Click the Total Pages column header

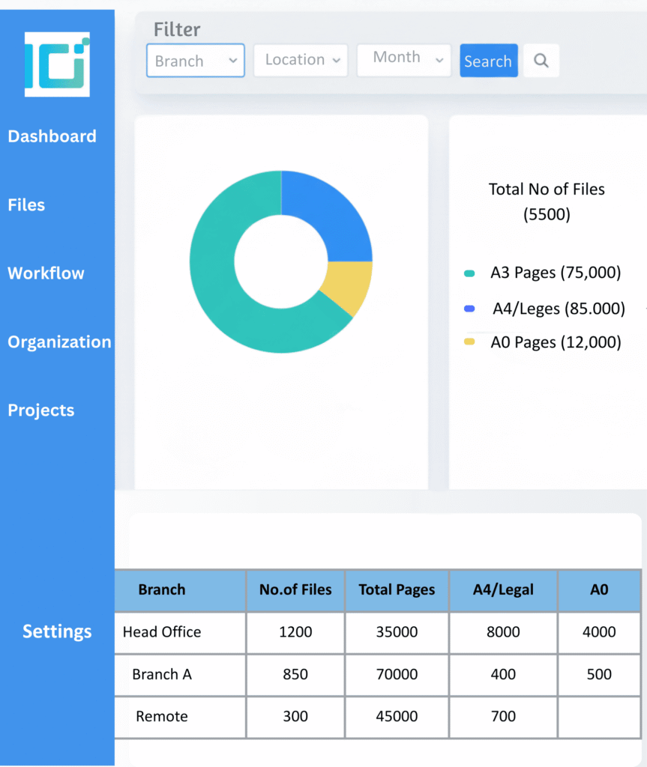pos(397,590)
